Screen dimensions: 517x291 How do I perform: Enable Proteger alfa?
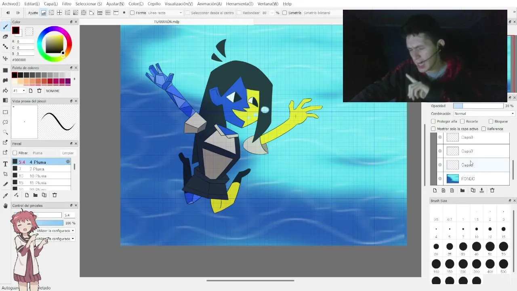(433, 121)
